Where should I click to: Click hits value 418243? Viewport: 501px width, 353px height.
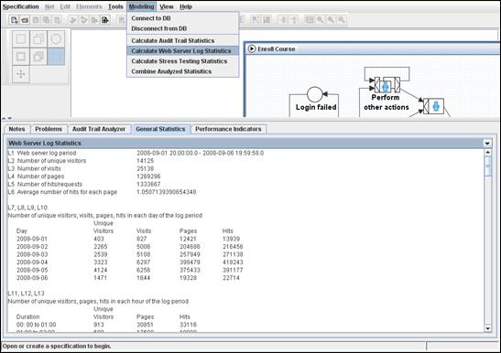point(233,262)
